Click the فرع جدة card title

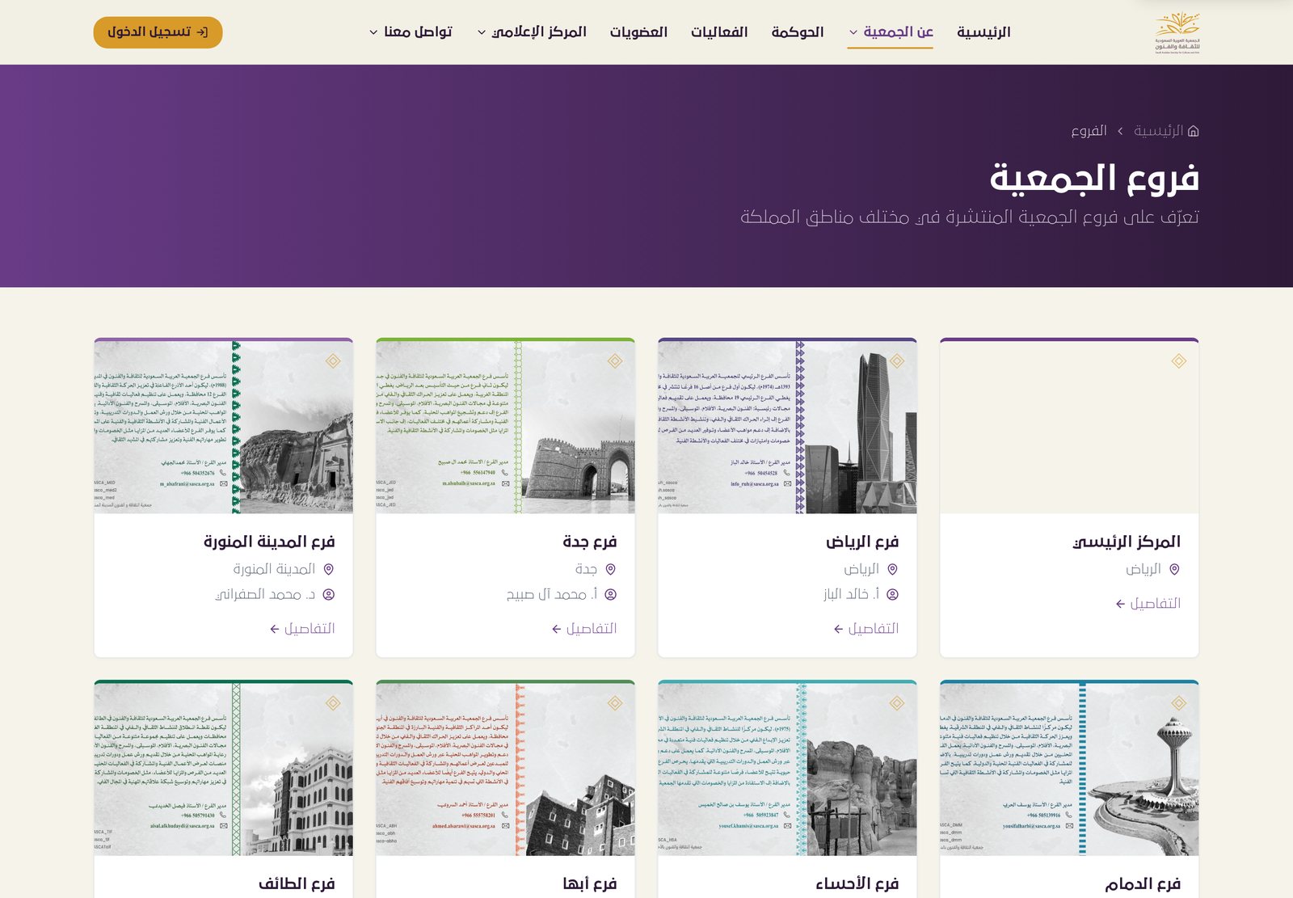point(590,542)
